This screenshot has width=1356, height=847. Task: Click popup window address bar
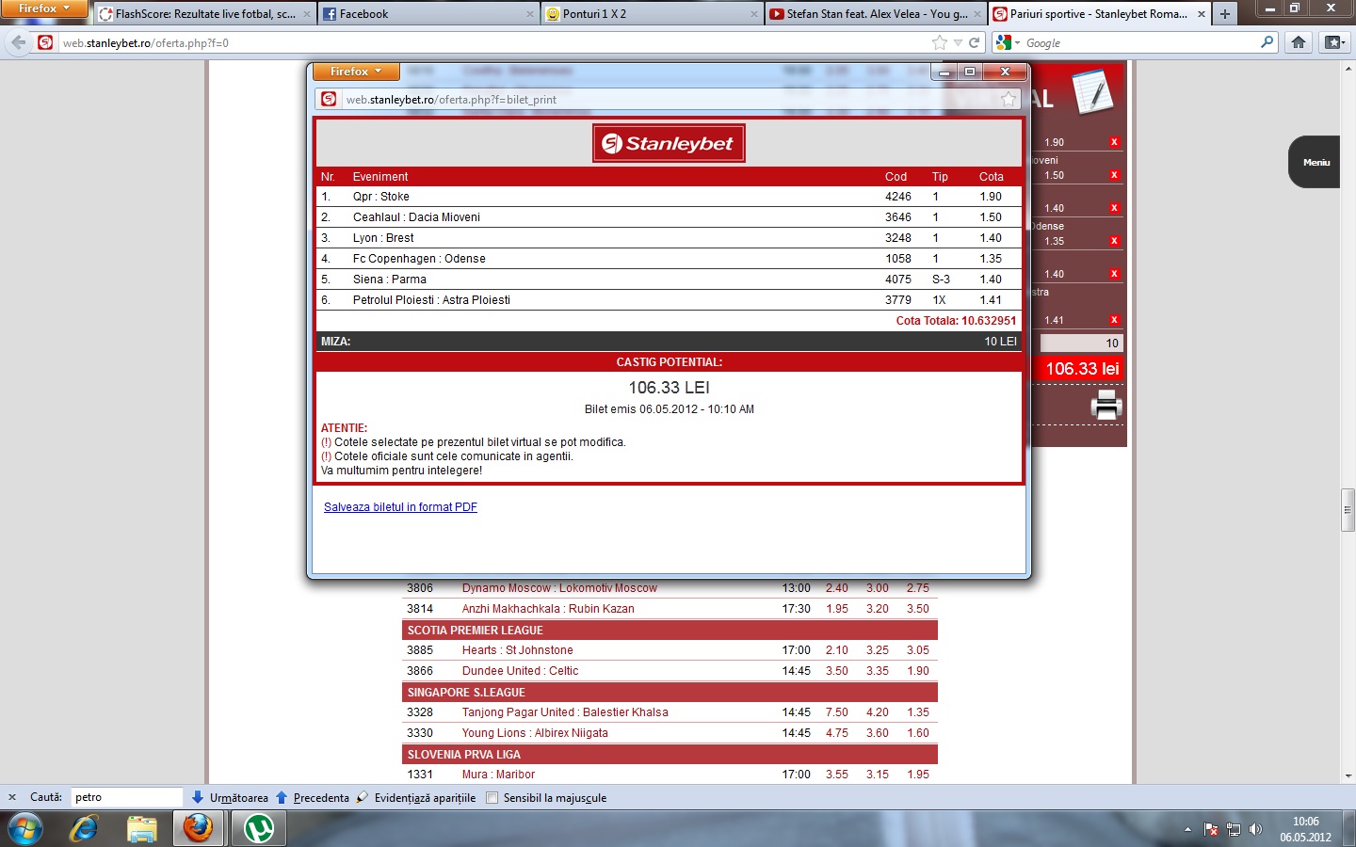point(669,99)
